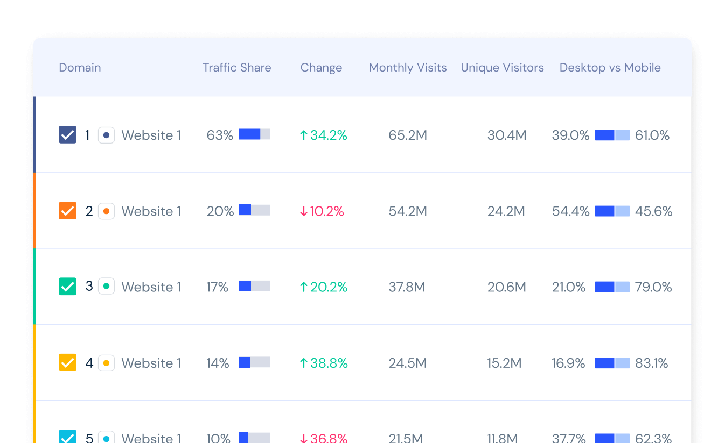Click the dark blue dot icon in row 1

(x=106, y=135)
